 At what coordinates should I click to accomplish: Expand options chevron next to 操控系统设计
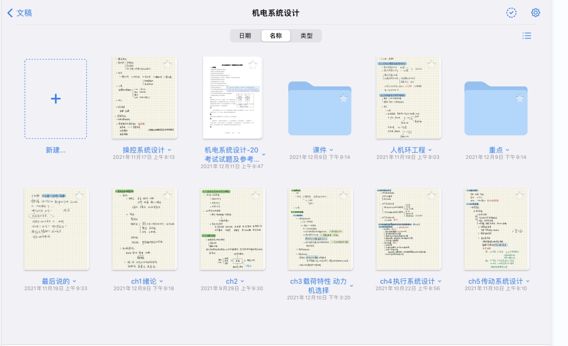[169, 150]
